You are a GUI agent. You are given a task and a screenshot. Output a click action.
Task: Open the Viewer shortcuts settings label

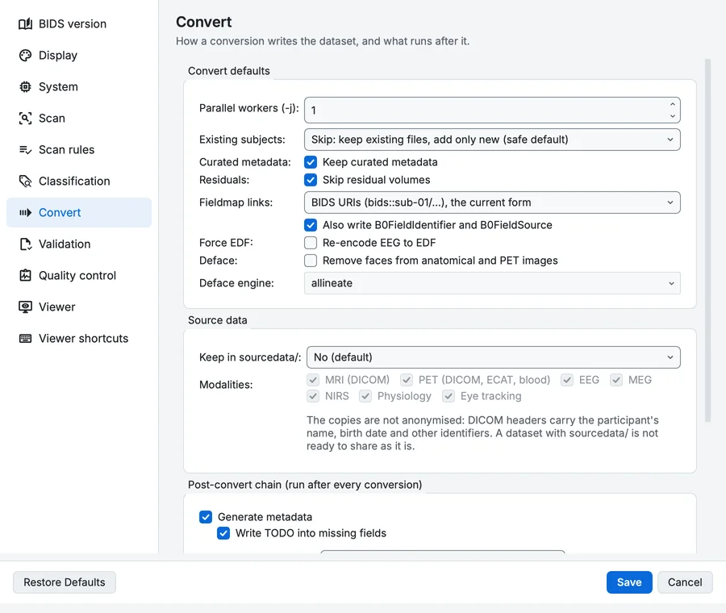(x=83, y=339)
